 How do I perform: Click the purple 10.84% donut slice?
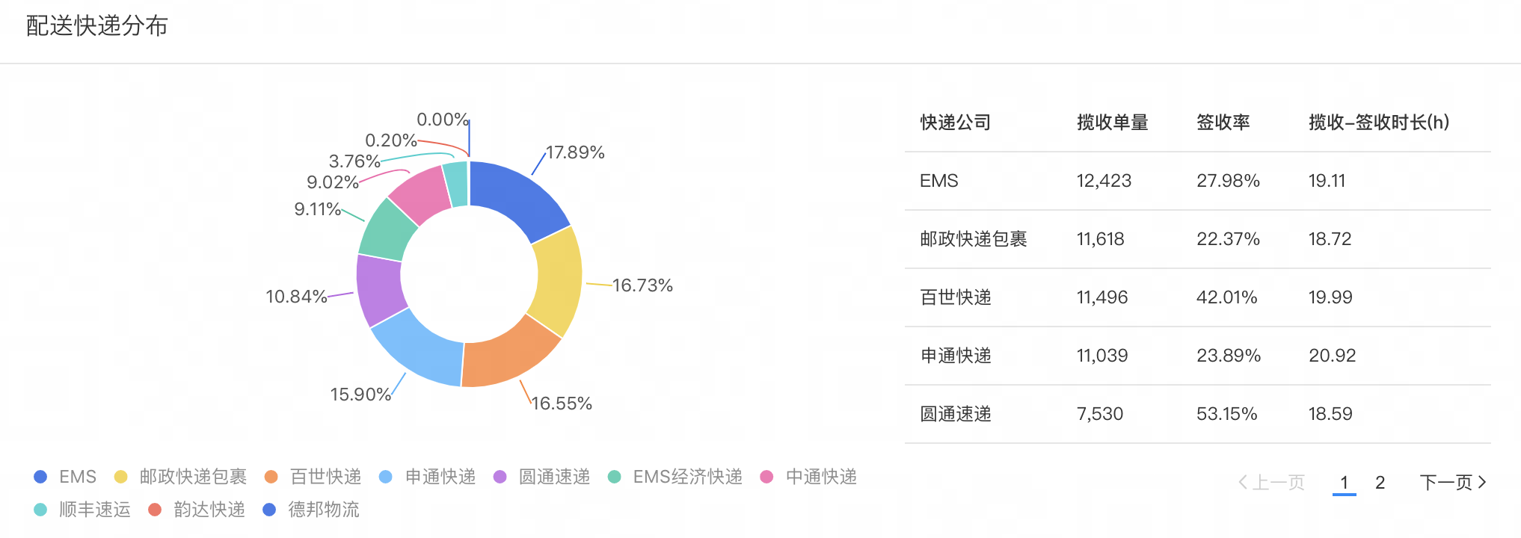click(x=378, y=290)
